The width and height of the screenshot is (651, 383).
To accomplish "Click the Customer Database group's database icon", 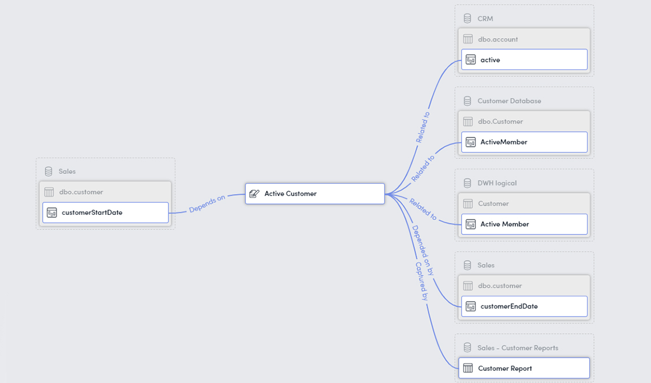I will [467, 101].
